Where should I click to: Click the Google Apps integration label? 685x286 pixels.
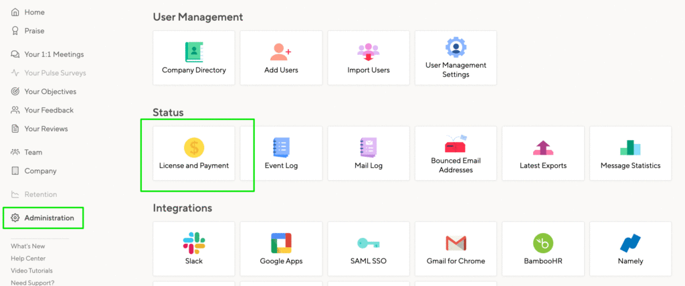point(281,261)
